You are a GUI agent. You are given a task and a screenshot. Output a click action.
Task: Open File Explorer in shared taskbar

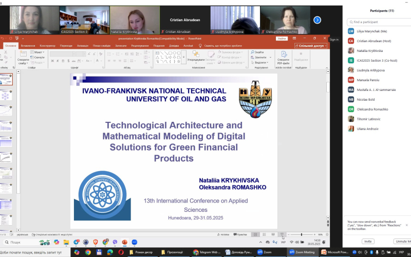coord(66,242)
